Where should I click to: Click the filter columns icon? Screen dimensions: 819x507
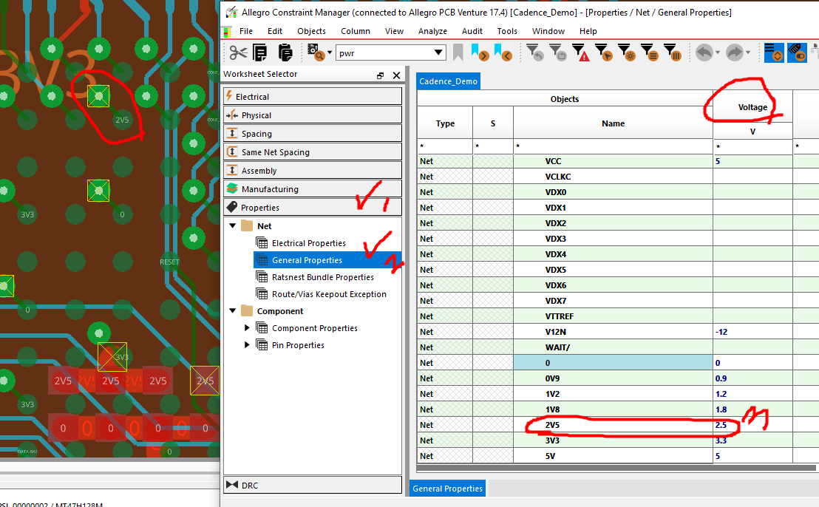click(x=672, y=52)
